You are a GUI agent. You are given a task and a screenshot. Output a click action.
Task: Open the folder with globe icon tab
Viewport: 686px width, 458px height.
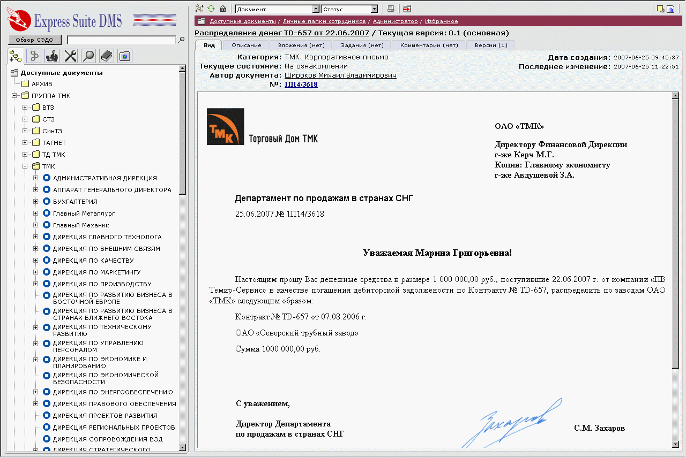[x=125, y=56]
